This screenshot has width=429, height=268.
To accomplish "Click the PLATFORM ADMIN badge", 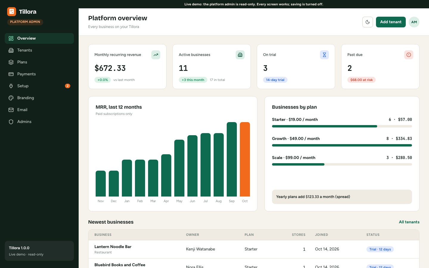I will pyautogui.click(x=25, y=22).
